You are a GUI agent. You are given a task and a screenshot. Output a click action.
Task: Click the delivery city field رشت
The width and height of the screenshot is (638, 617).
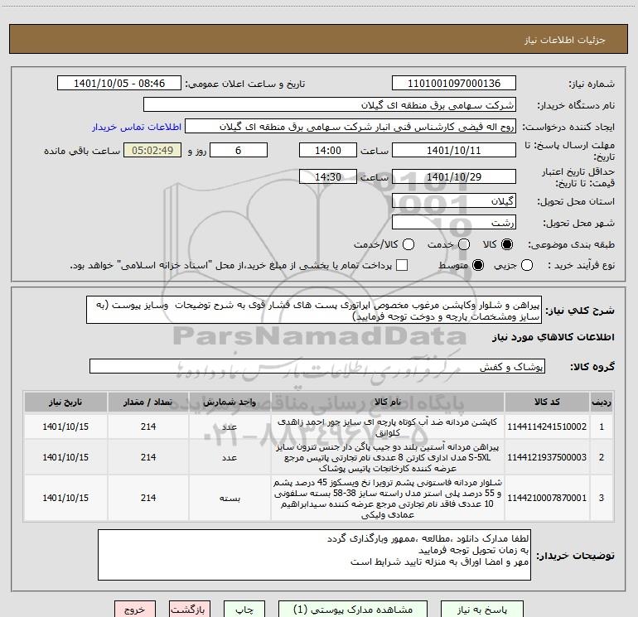pos(454,222)
